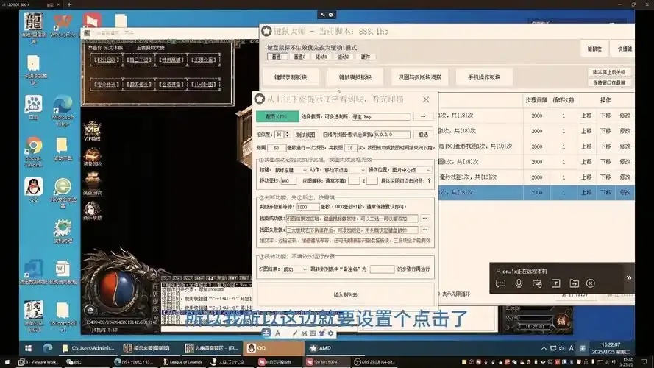Open the 键鼠模拟板块 tab
Image resolution: width=654 pixels, height=368 pixels.
(355, 77)
